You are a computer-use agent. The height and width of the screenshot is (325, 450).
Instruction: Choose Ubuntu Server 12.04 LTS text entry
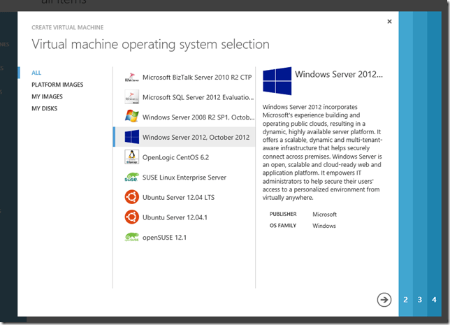[x=177, y=197]
